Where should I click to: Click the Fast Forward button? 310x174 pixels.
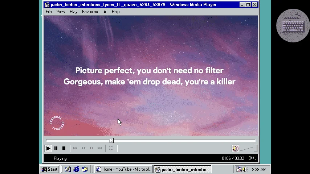click(91, 148)
